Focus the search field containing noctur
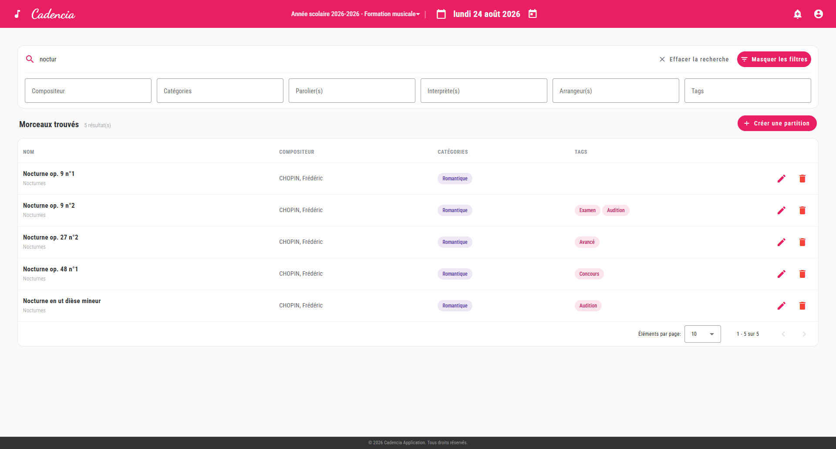 (x=344, y=59)
